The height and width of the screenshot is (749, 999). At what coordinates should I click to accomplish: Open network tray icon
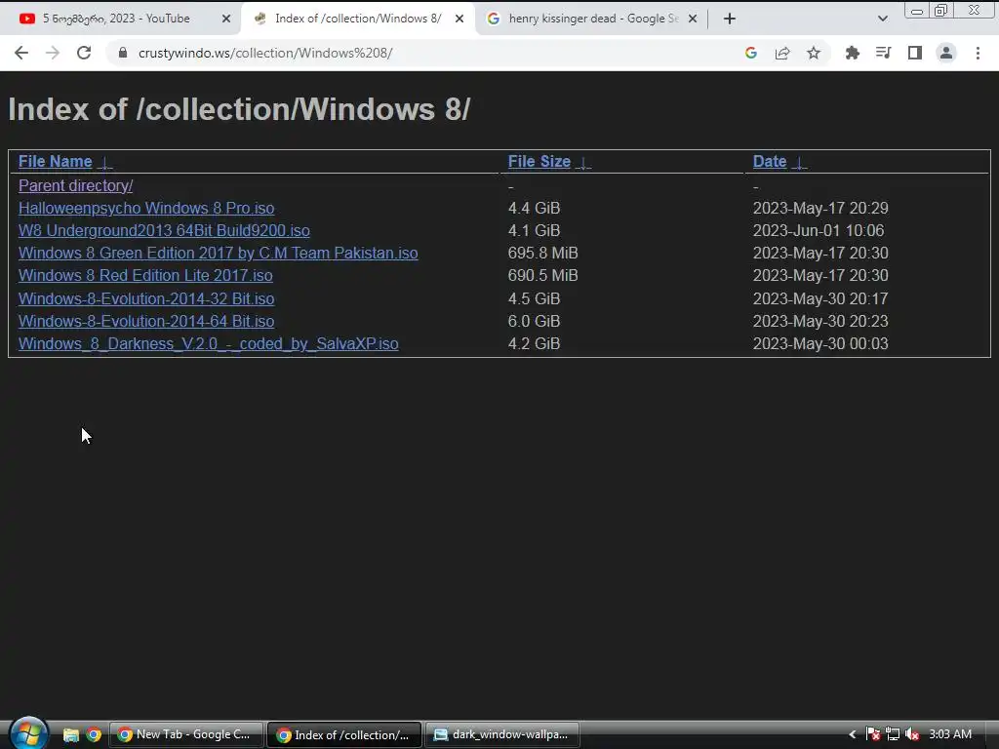click(x=893, y=734)
